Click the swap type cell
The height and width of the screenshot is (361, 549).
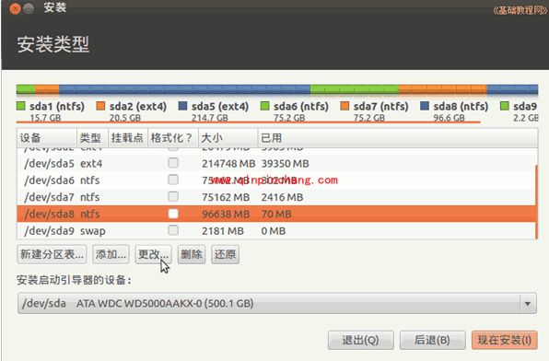(93, 231)
